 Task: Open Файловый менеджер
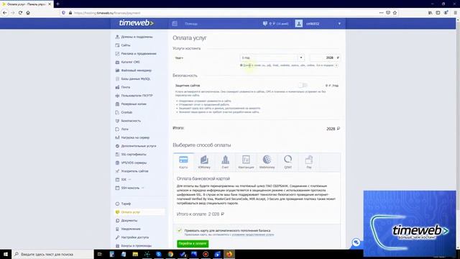[x=134, y=71]
